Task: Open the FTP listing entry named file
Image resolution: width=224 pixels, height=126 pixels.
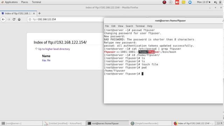Action: pyautogui.click(x=46, y=61)
